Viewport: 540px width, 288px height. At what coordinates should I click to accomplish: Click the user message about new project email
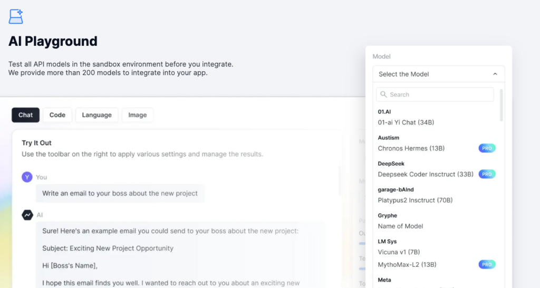(120, 193)
